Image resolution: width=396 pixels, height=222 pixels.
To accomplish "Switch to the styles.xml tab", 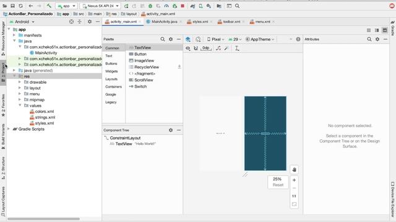I will coord(200,22).
